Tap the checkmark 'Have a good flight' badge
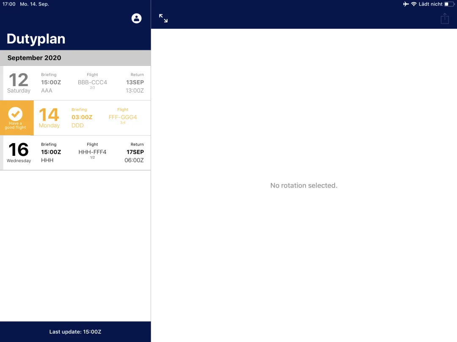Screen dimensions: 457x342 [x=17, y=118]
